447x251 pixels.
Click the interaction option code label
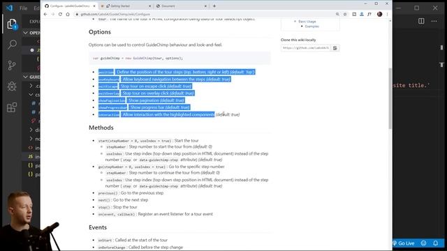[109, 114]
